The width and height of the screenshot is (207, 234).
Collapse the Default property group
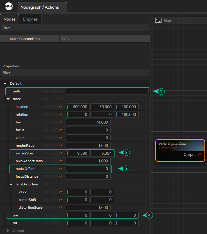click(x=5, y=83)
